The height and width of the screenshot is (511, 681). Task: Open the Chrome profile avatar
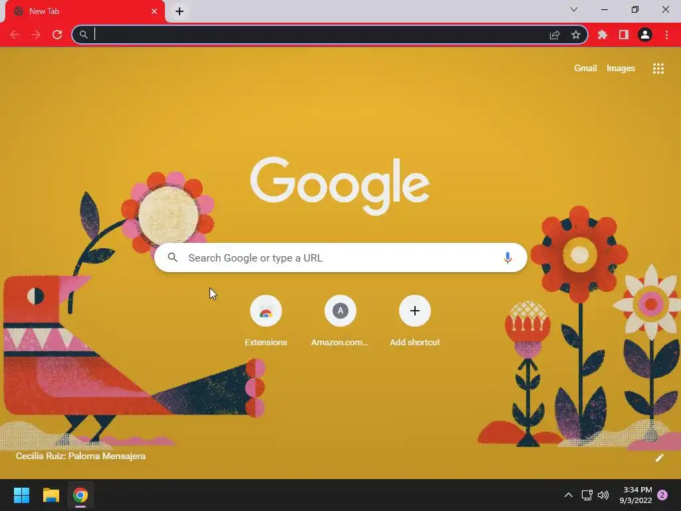click(x=645, y=35)
